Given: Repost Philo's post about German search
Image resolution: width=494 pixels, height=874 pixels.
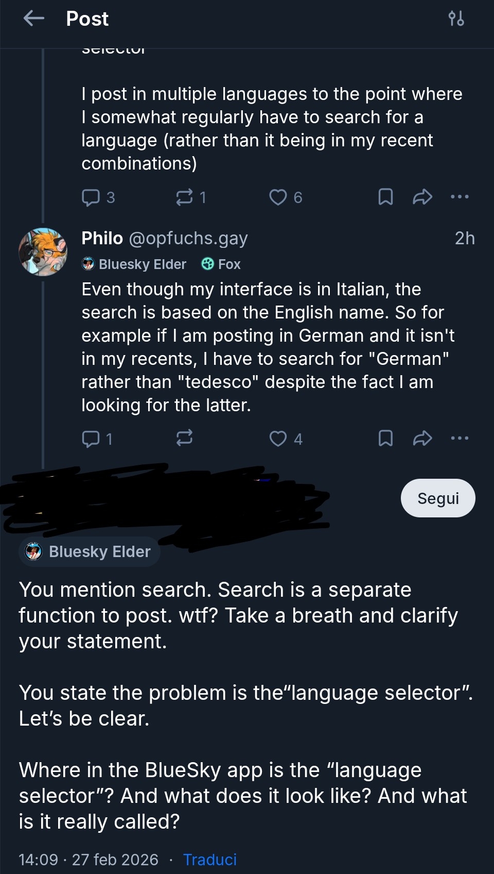Looking at the screenshot, I should (184, 438).
